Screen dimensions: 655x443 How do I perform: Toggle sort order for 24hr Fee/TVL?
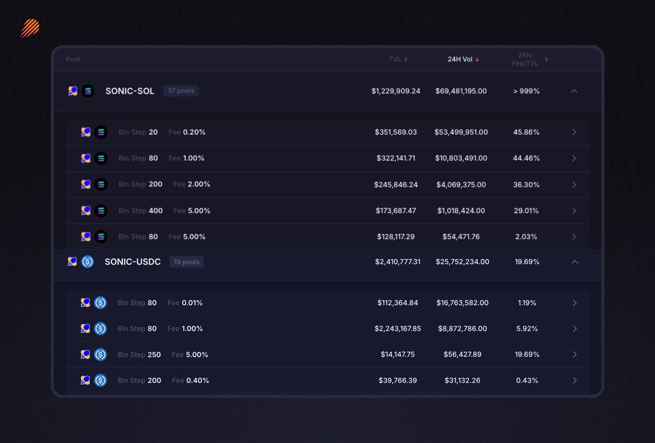(547, 59)
